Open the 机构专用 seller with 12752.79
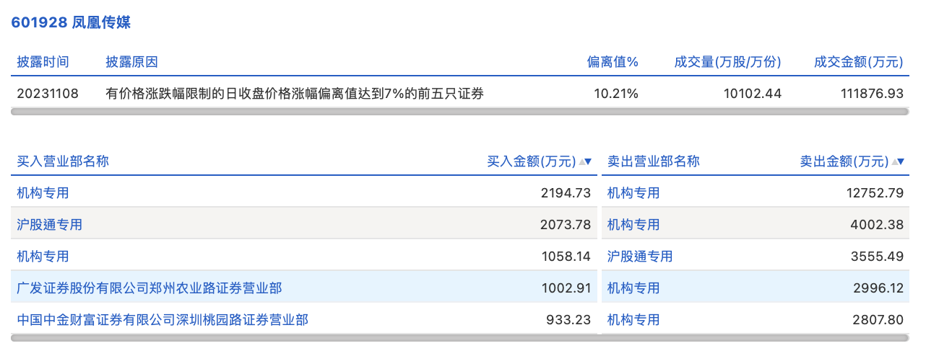This screenshot has height=356, width=926. 633,193
